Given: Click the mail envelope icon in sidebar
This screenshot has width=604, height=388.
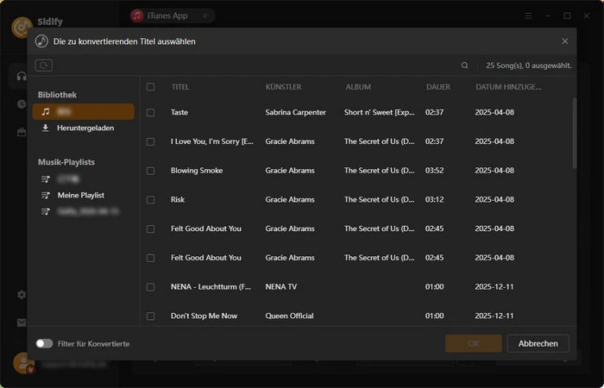Looking at the screenshot, I should pyautogui.click(x=22, y=322).
